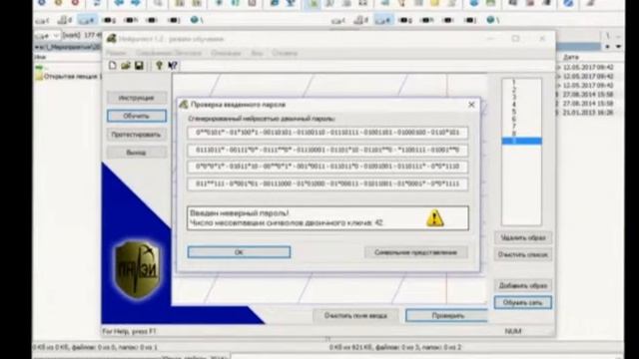Screen dimensions: 639x359
Task: Click the Open folder icon in Нейронет toolbar
Action: click(x=126, y=66)
